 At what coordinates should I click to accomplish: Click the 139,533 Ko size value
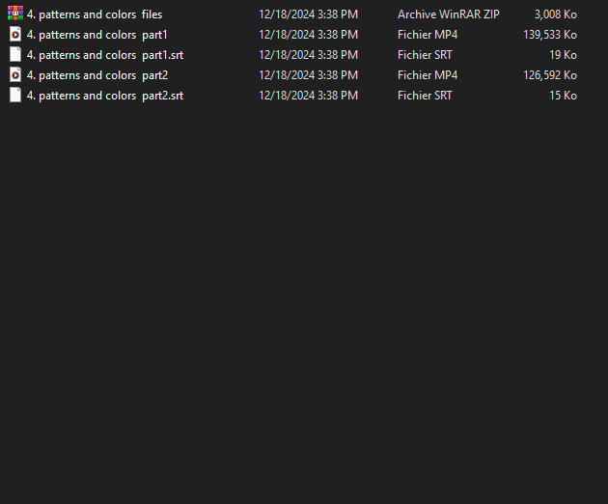550,35
